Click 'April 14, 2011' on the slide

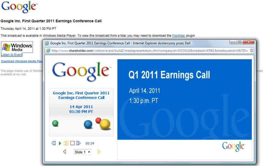click(145, 91)
